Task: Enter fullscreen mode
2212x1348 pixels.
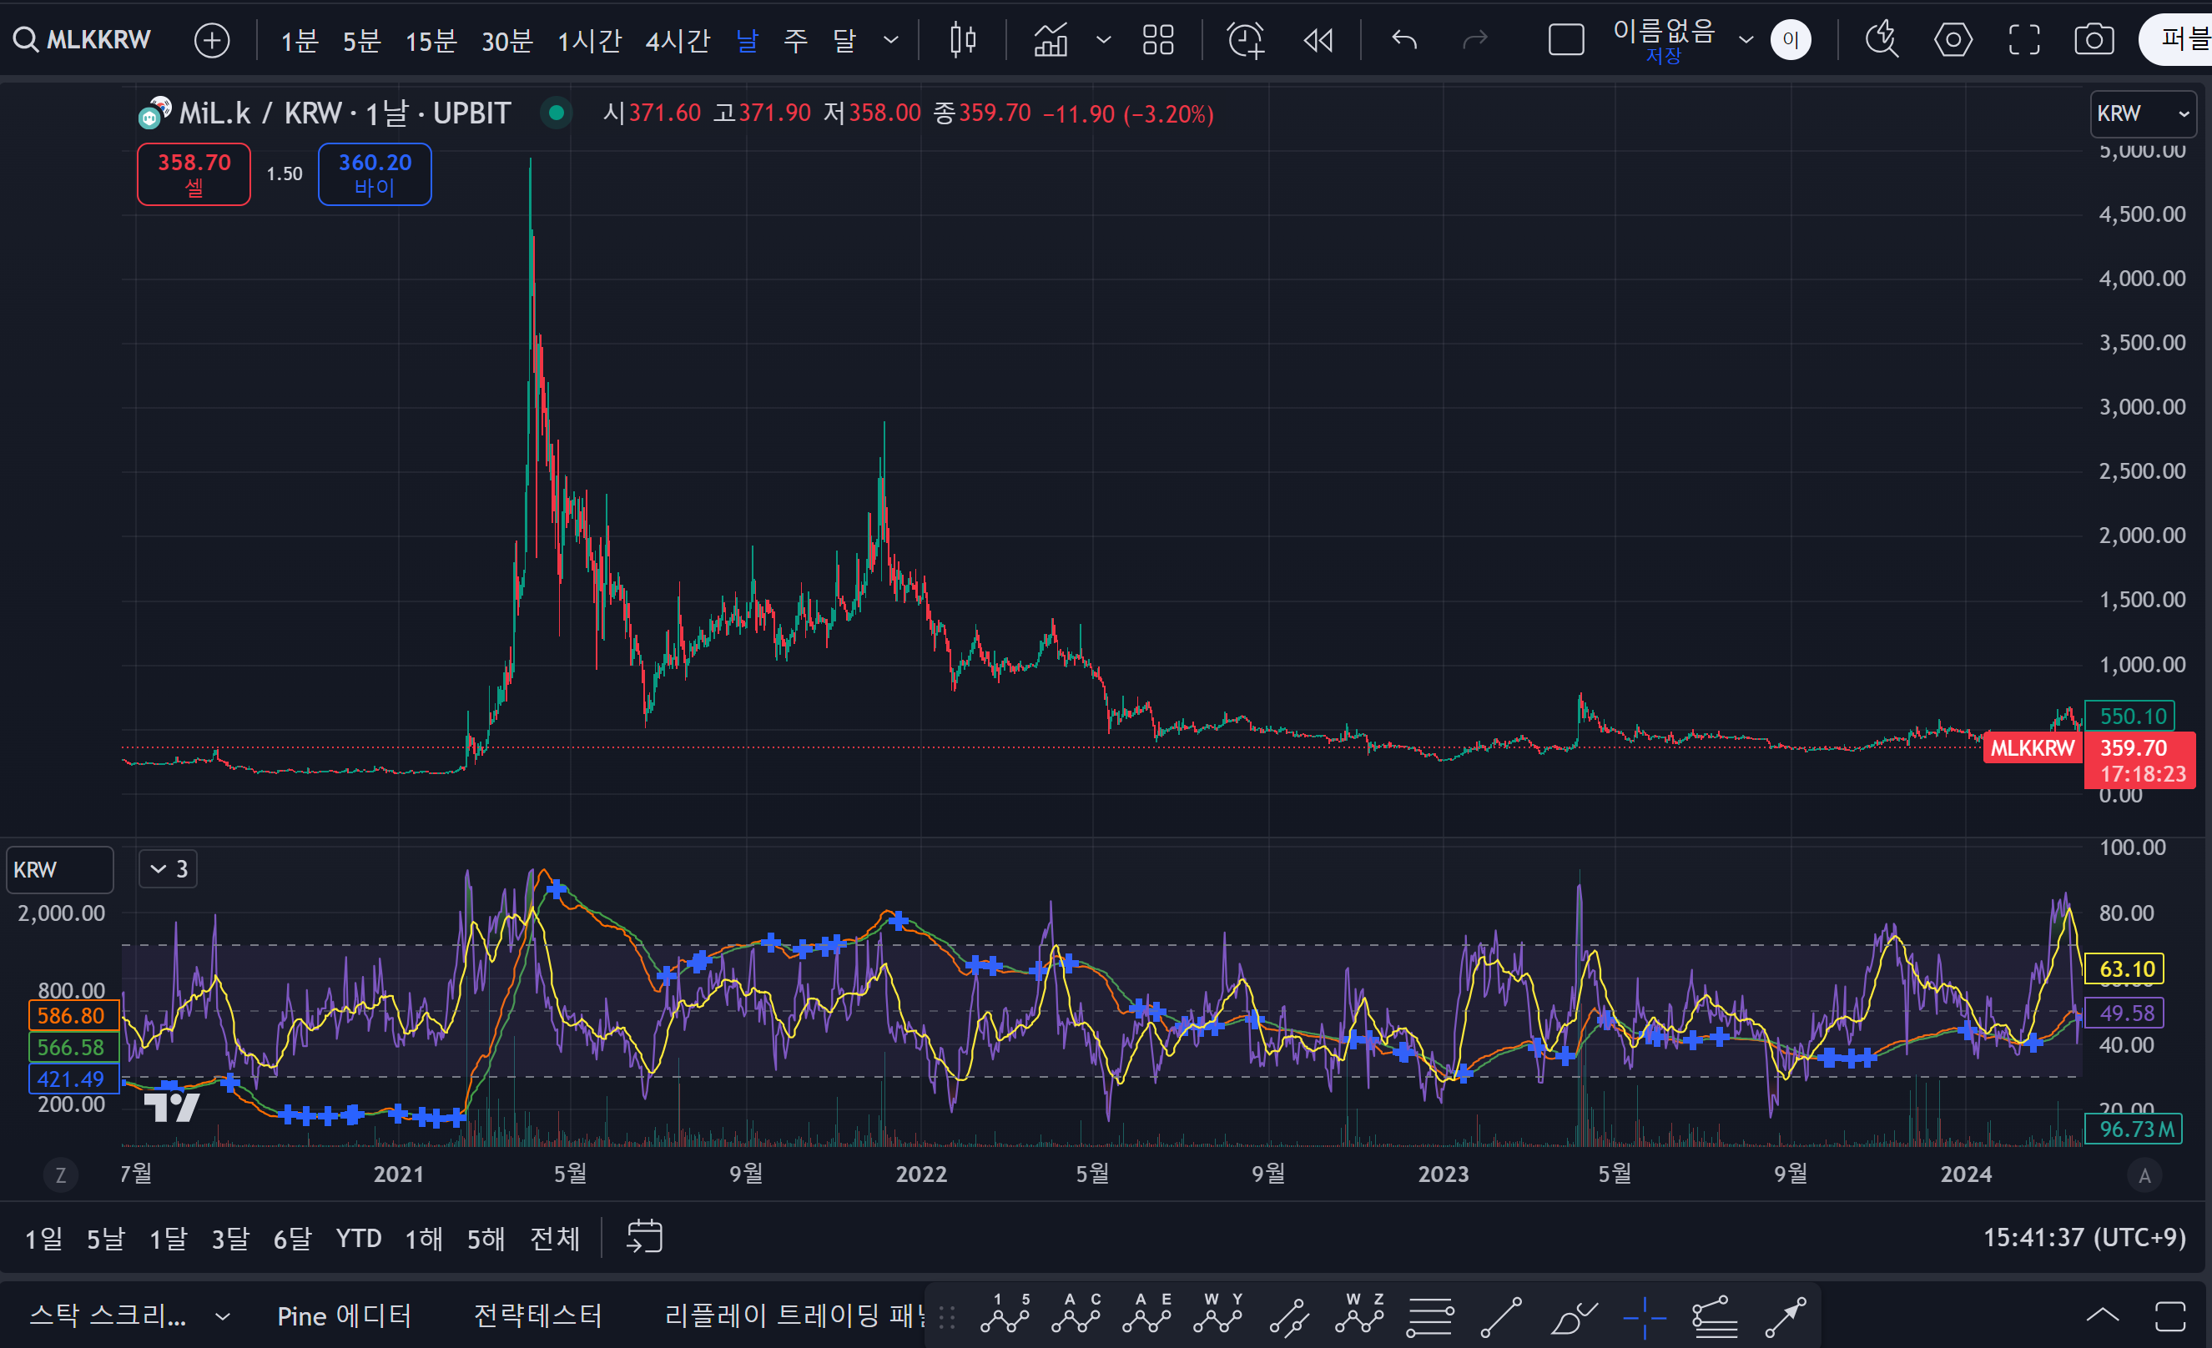Action: 2023,39
